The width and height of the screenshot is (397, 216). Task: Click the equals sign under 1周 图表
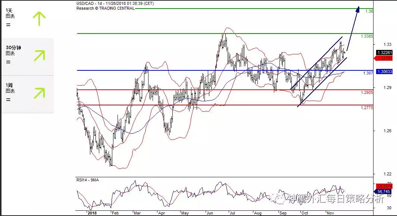point(8,100)
